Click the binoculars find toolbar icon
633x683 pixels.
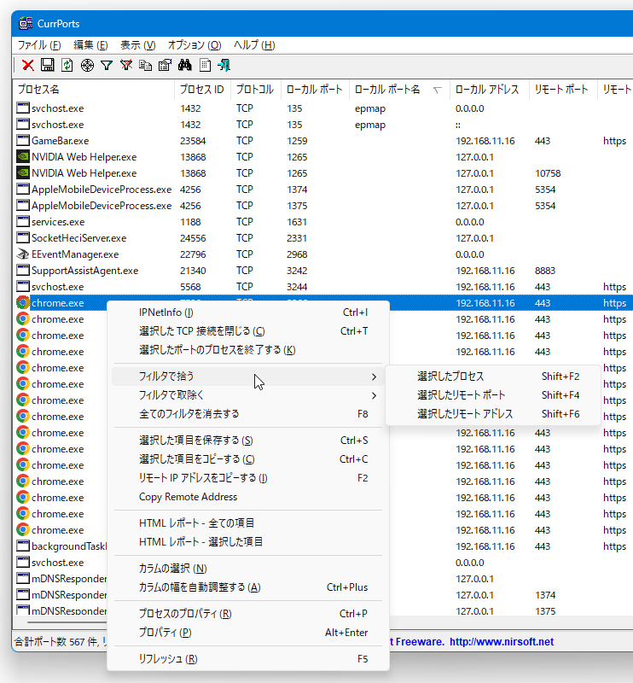[x=184, y=66]
